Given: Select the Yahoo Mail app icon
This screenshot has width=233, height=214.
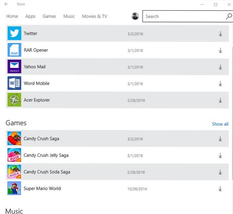Looking at the screenshot, I should click(x=14, y=67).
